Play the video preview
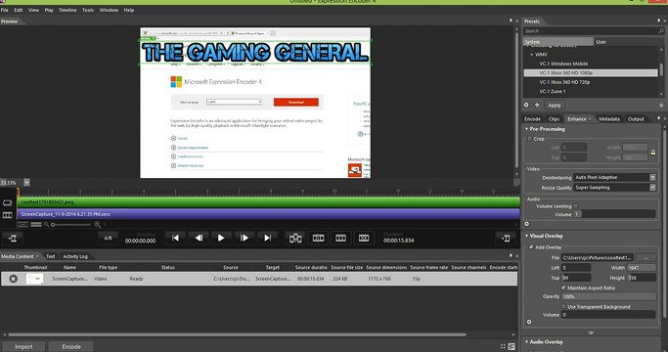 click(221, 238)
